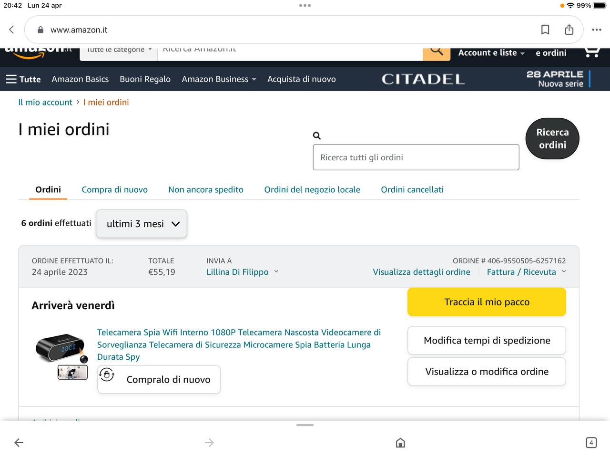Click the Citadel '28 Aprile Nuova serie' banner
The height and width of the screenshot is (458, 610).
click(486, 79)
